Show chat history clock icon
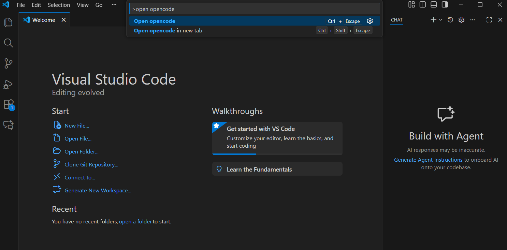Image resolution: width=507 pixels, height=250 pixels. coord(450,20)
